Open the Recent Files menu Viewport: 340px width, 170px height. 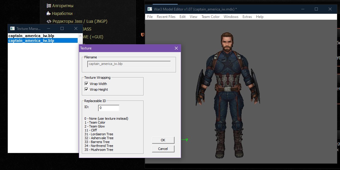(x=166, y=17)
